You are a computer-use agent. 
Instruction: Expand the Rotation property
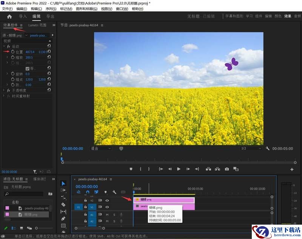(x=7, y=74)
